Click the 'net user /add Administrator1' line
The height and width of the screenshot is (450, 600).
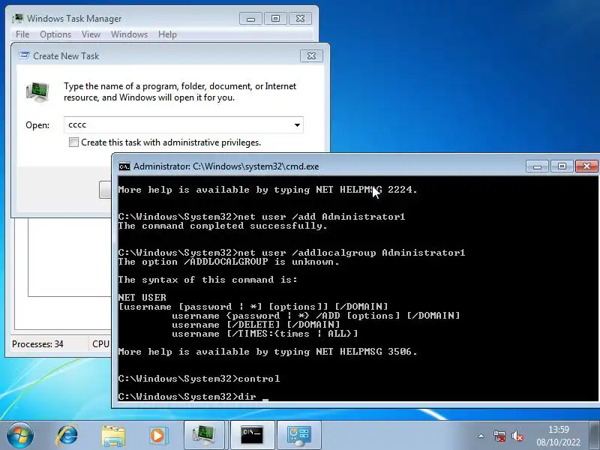tap(261, 217)
